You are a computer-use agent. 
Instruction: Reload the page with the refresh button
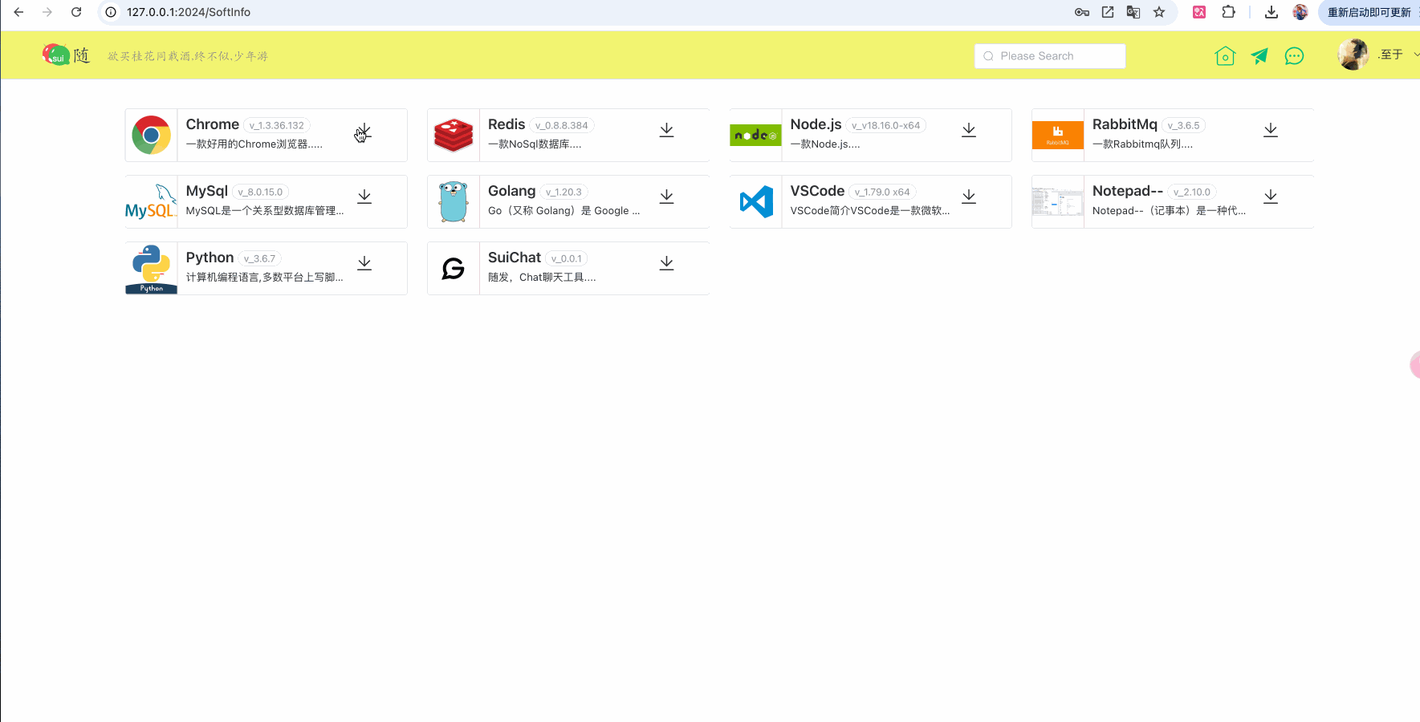point(76,12)
